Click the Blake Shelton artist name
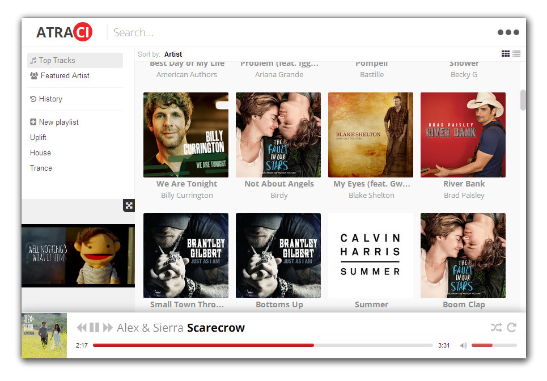The image size is (547, 381). [371, 196]
